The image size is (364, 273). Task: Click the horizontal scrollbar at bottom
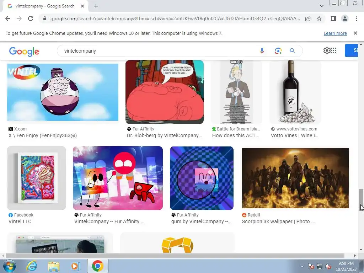click(175, 256)
